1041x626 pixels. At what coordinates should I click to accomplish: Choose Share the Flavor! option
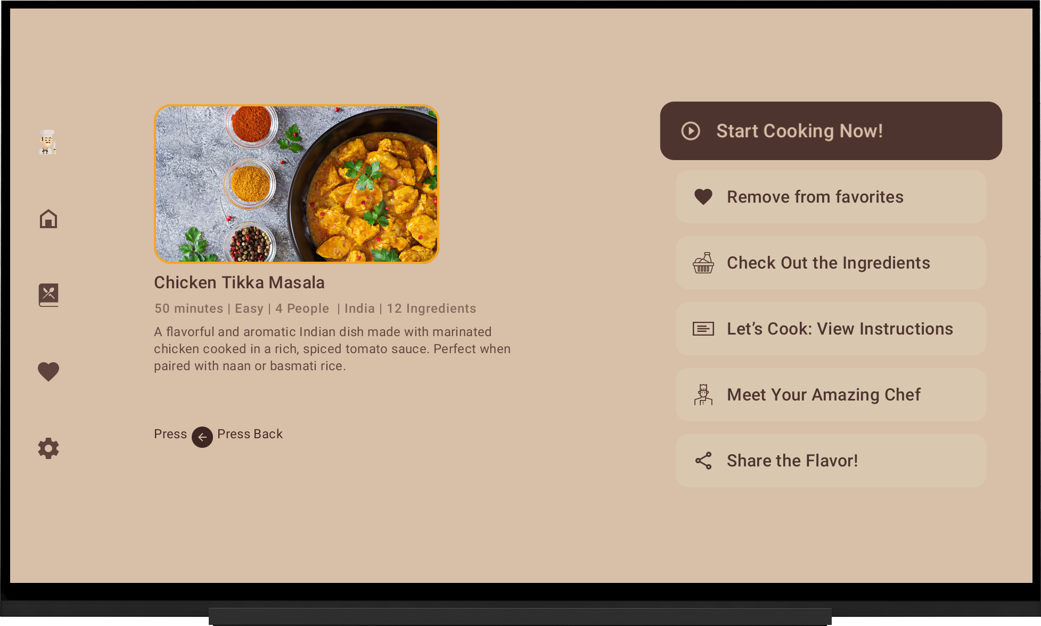point(831,461)
